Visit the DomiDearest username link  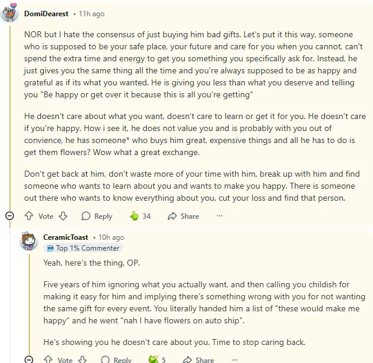[46, 13]
